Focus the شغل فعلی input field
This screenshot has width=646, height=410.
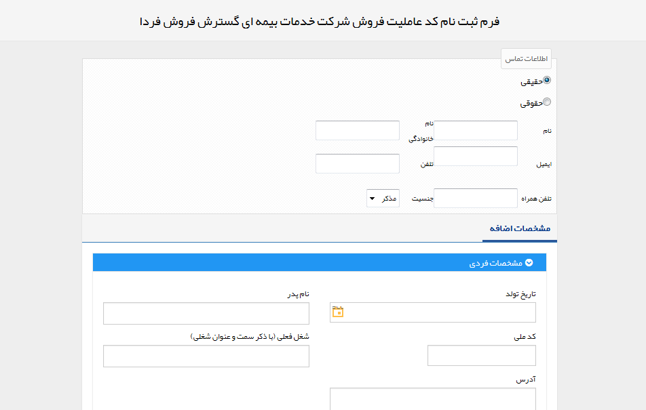[x=206, y=356]
